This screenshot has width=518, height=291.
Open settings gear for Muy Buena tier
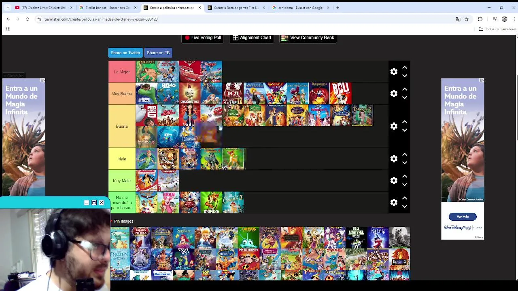(394, 94)
